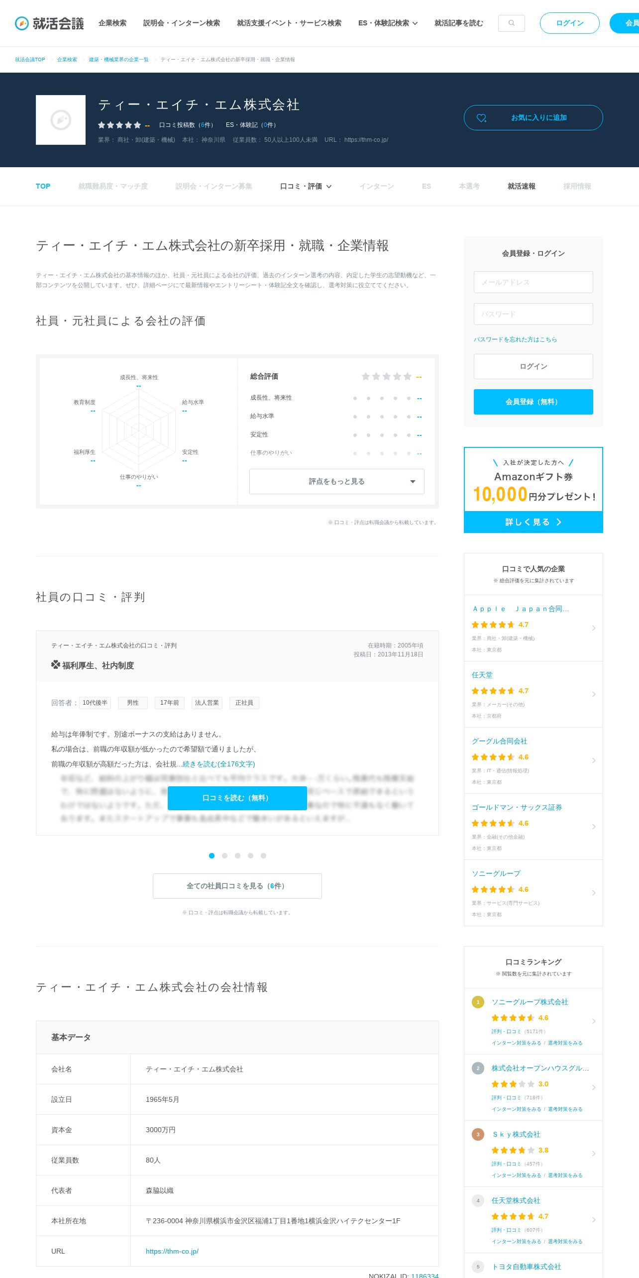The width and height of the screenshot is (639, 1278).
Task: Click 選考対策をみる under Sky株式会社
Action: pyautogui.click(x=565, y=1175)
